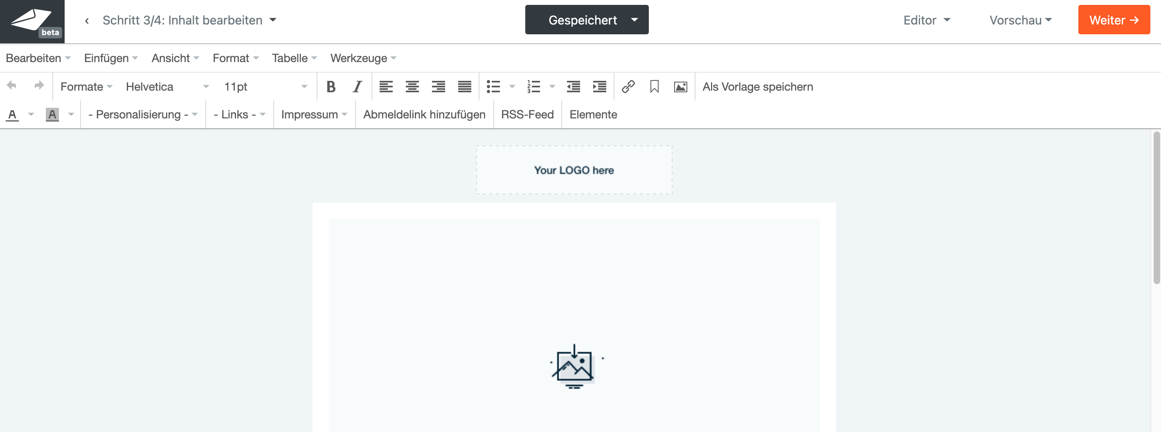Redo the last undone edit
Image resolution: width=1161 pixels, height=432 pixels.
pyautogui.click(x=39, y=86)
